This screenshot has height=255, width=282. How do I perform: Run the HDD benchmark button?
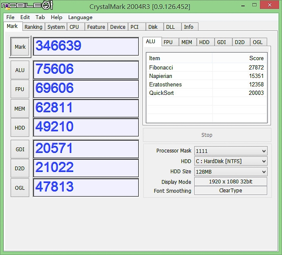click(x=20, y=127)
